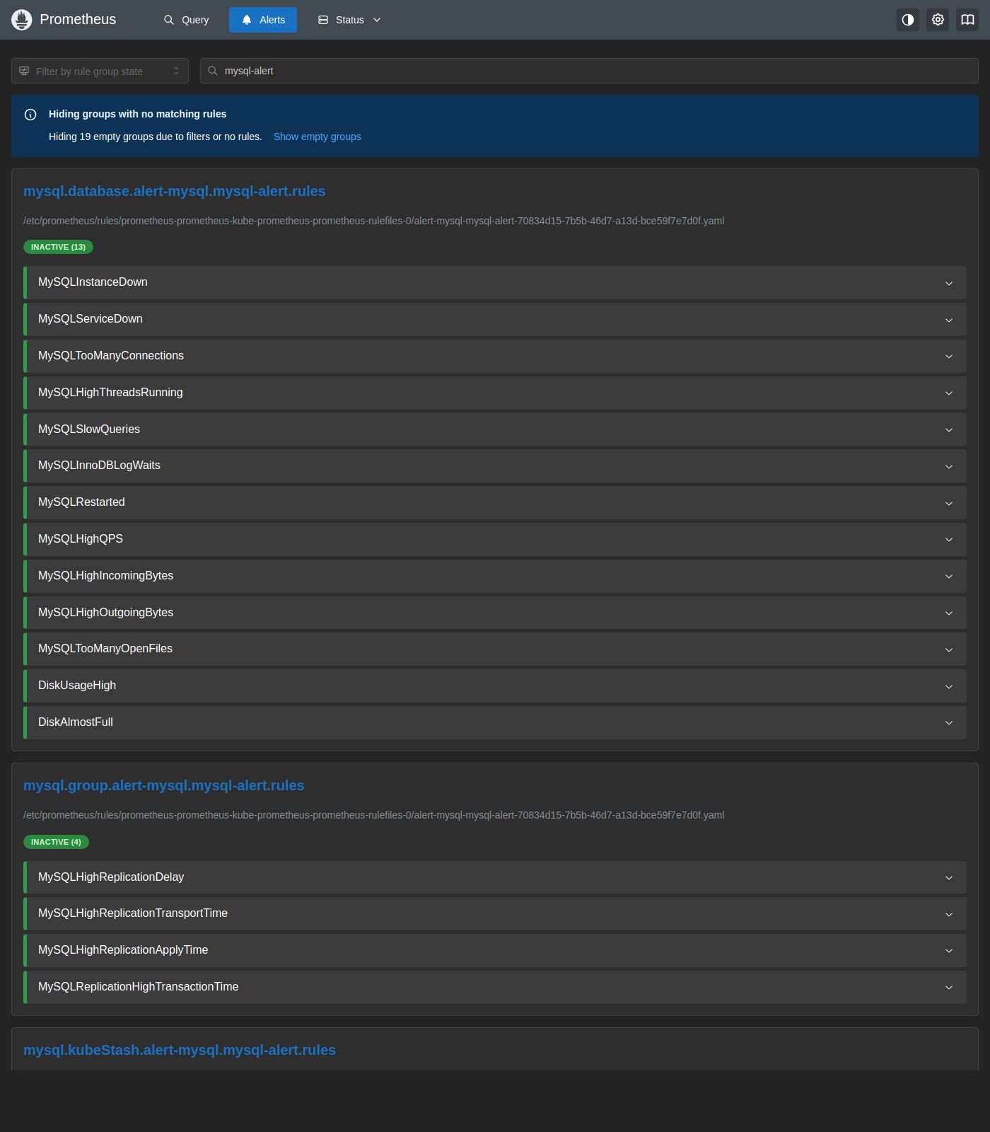Click the 'Hiding groups with no matching rules' heading

pos(137,114)
